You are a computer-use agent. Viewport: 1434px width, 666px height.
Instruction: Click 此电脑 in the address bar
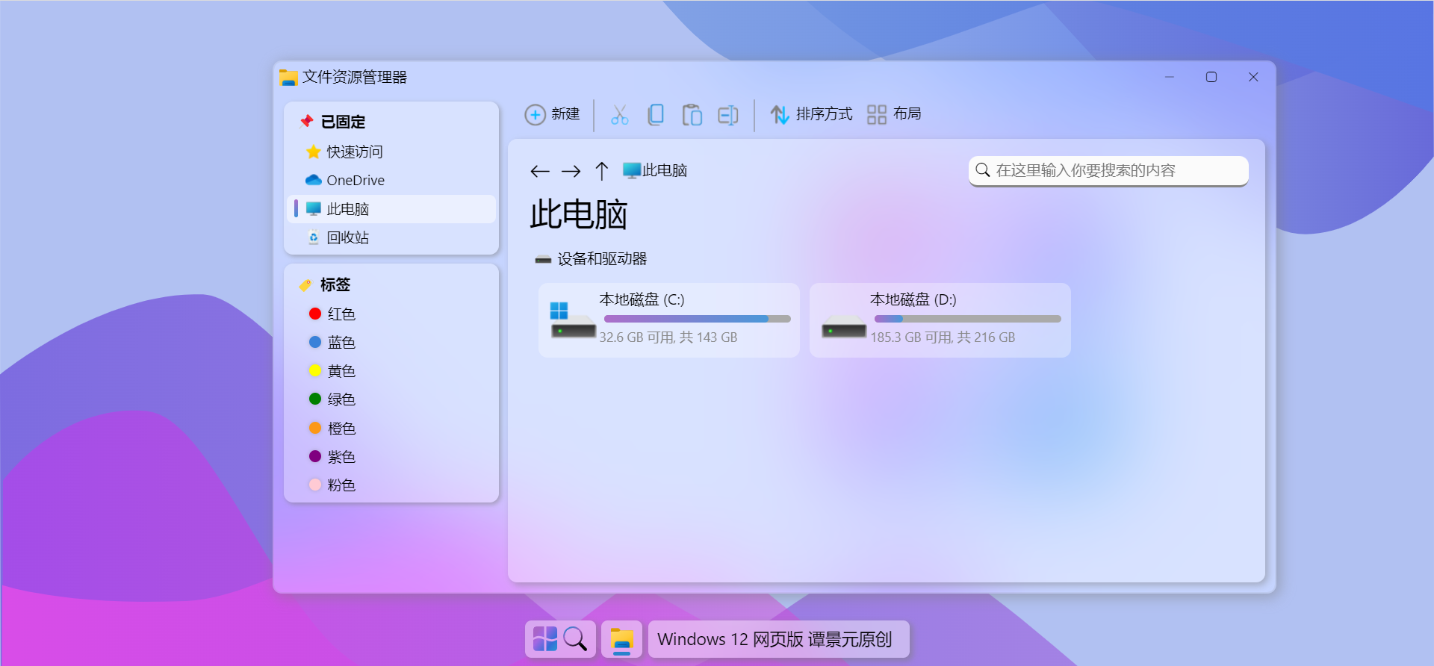[x=665, y=170]
